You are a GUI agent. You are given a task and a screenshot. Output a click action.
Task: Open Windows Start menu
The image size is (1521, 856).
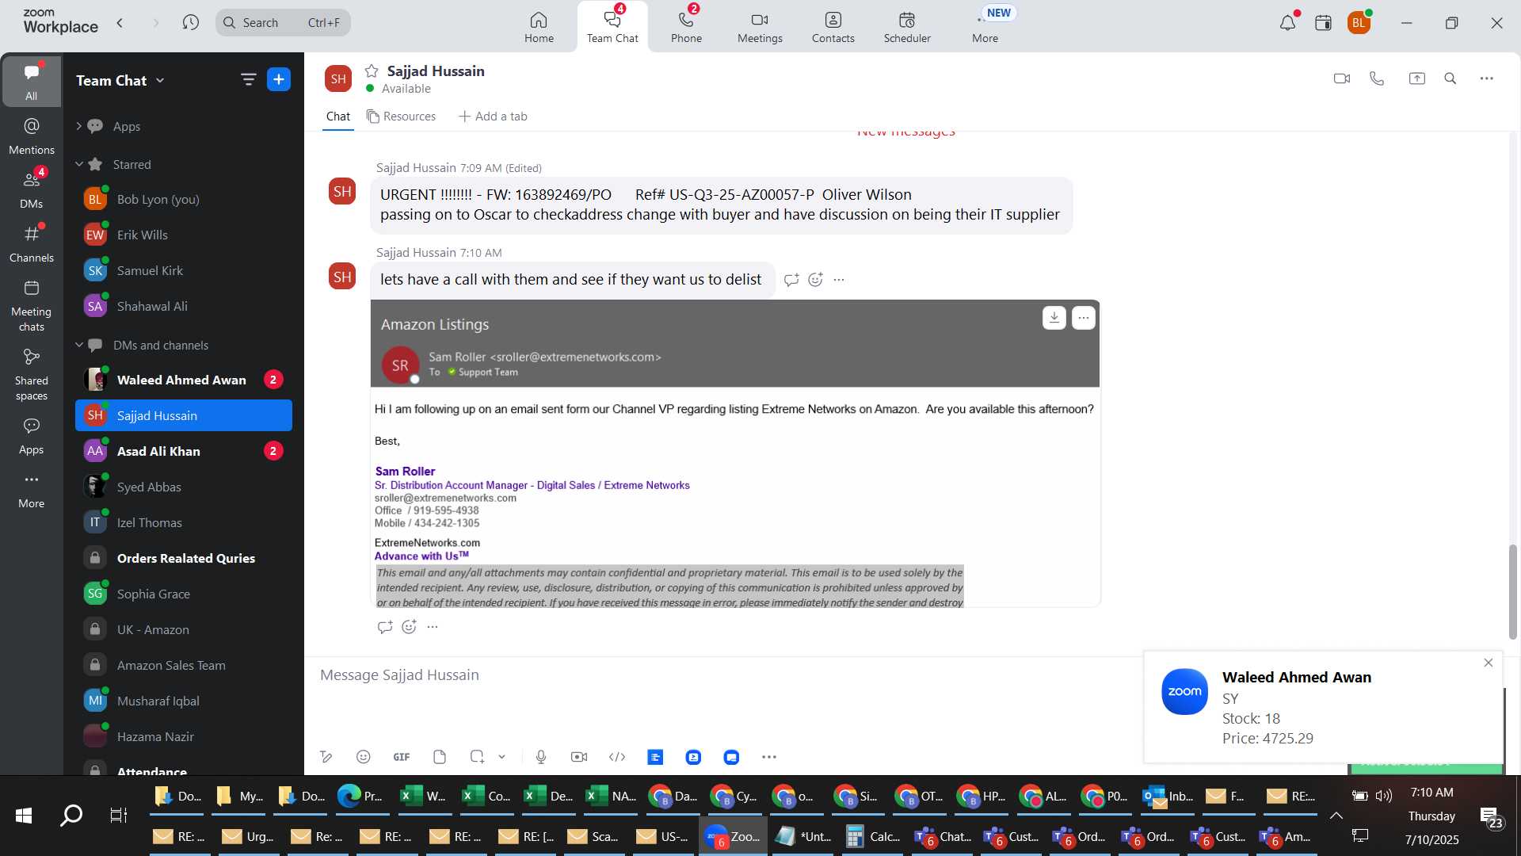click(x=24, y=816)
